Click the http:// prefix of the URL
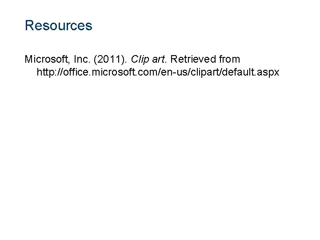The image size is (320, 240). (x=50, y=72)
